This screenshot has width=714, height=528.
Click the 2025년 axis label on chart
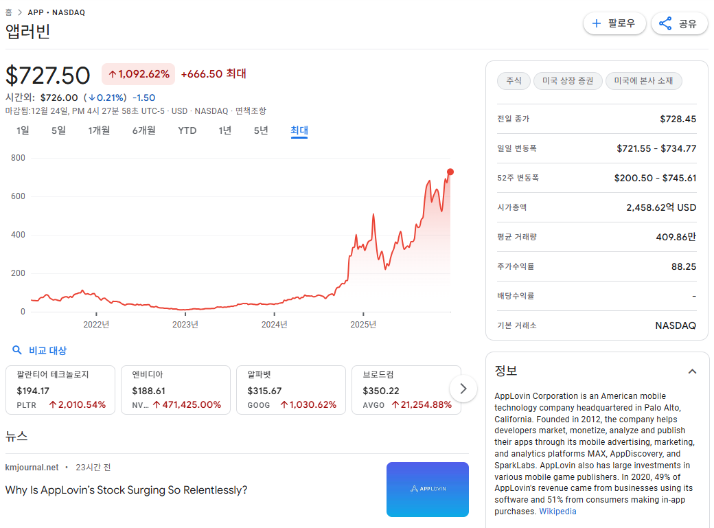(363, 324)
